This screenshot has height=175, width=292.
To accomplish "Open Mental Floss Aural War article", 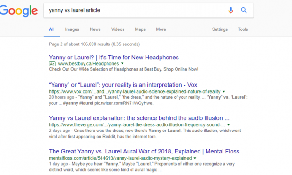I will tap(144, 151).
